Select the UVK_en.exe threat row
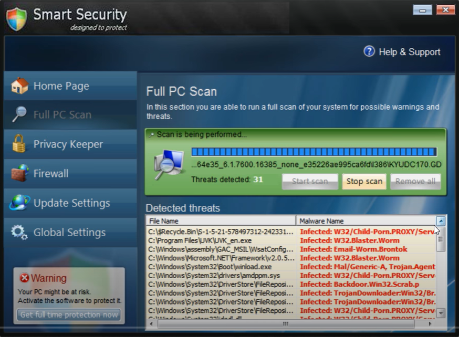The height and width of the screenshot is (337, 459). pyautogui.click(x=221, y=240)
